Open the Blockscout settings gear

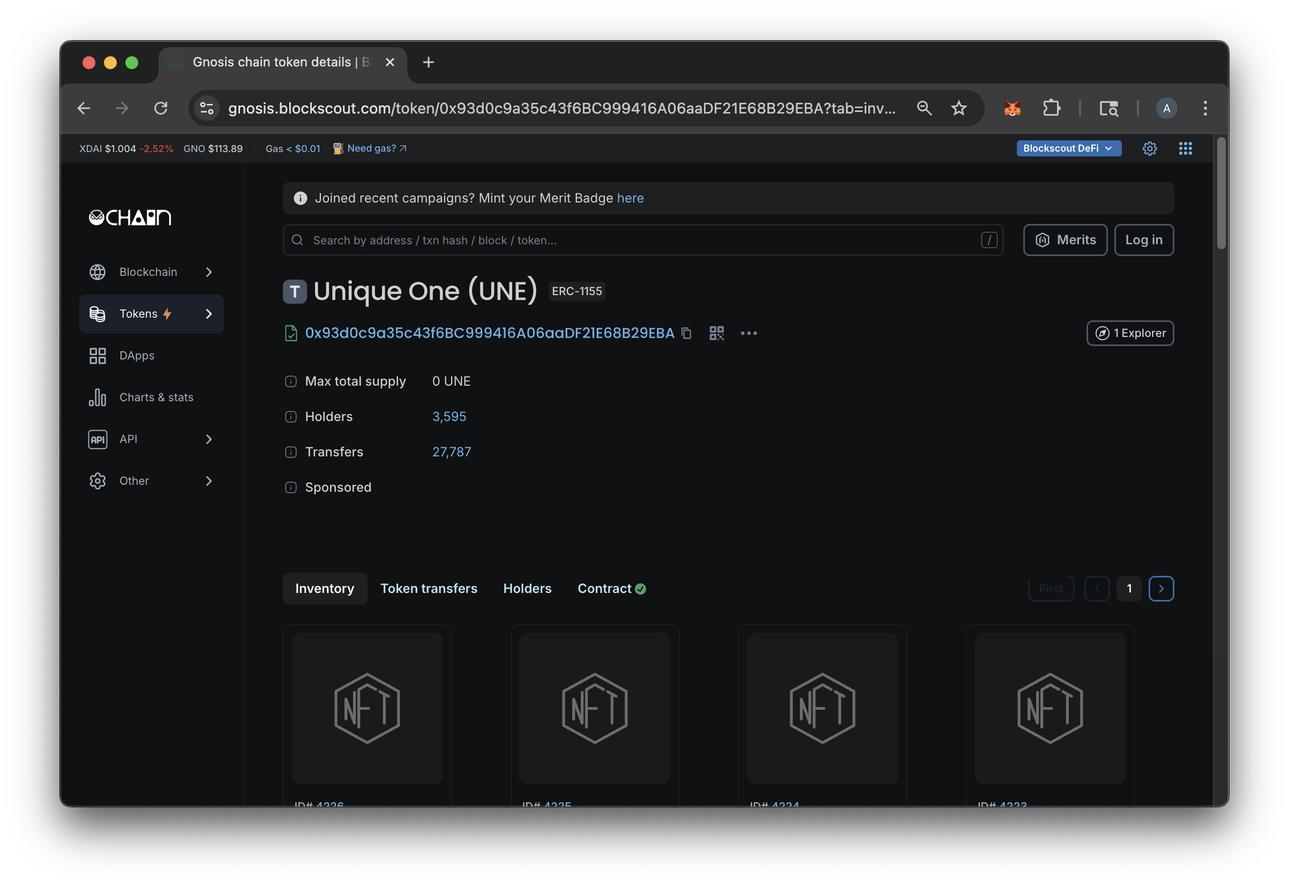1150,148
